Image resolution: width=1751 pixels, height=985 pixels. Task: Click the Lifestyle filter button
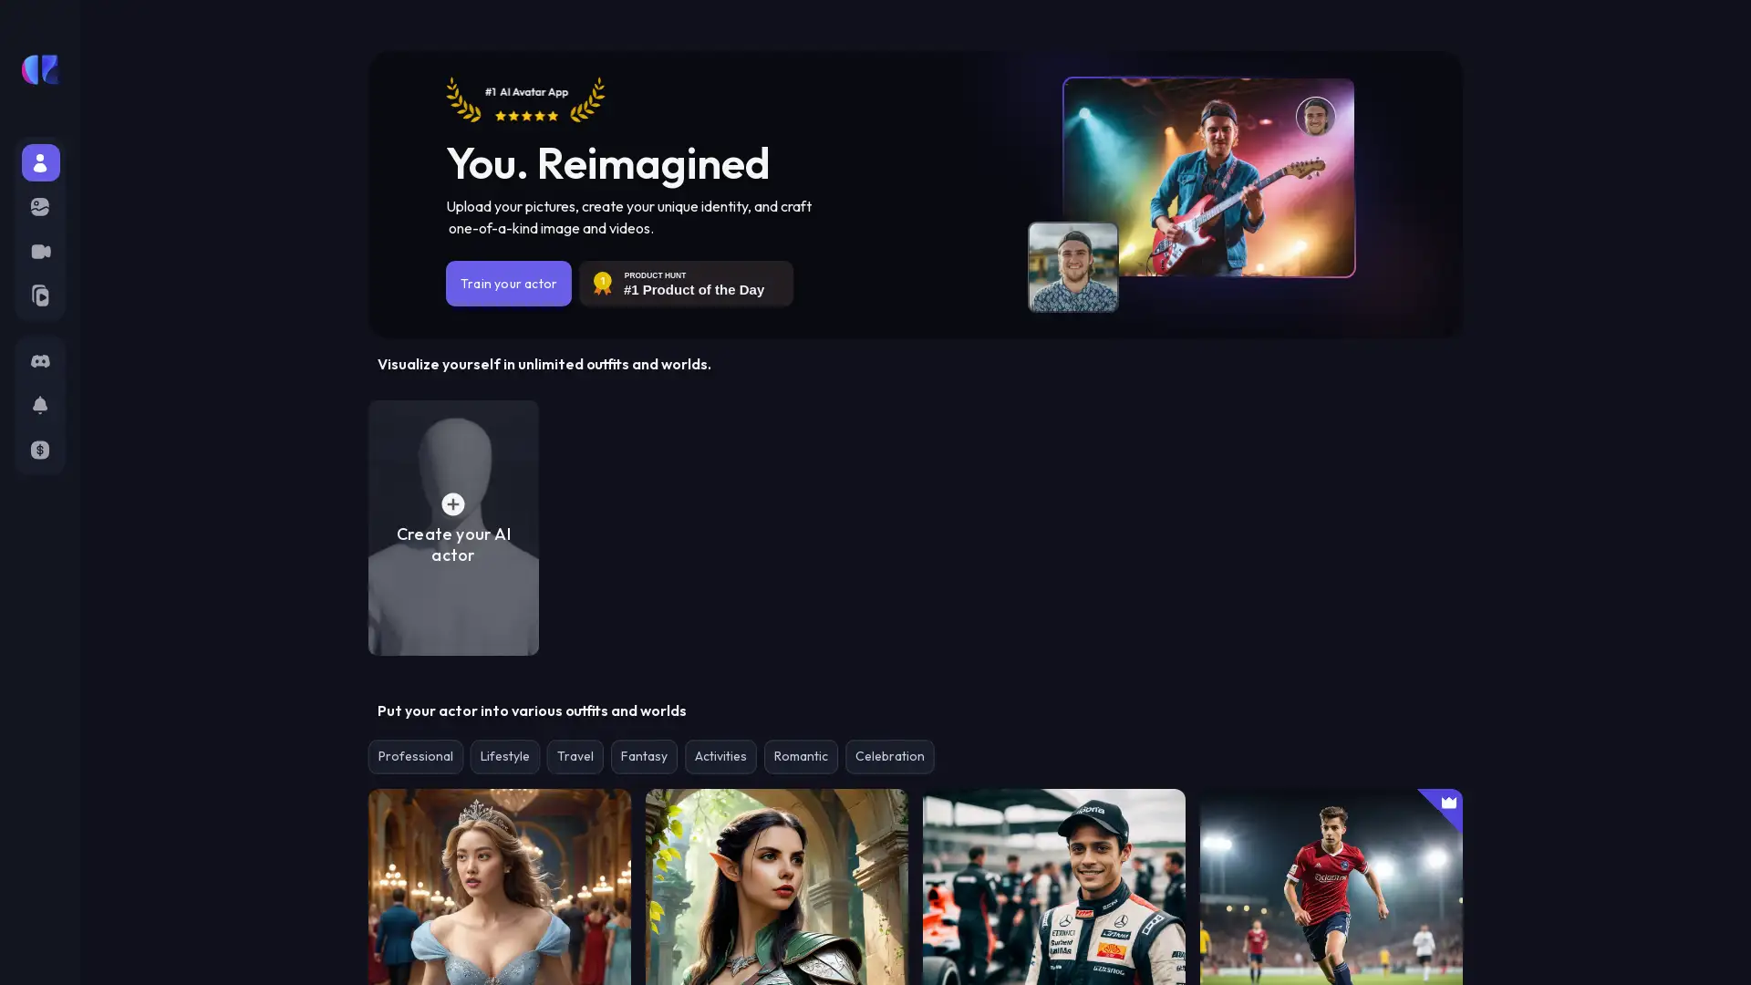pos(504,756)
